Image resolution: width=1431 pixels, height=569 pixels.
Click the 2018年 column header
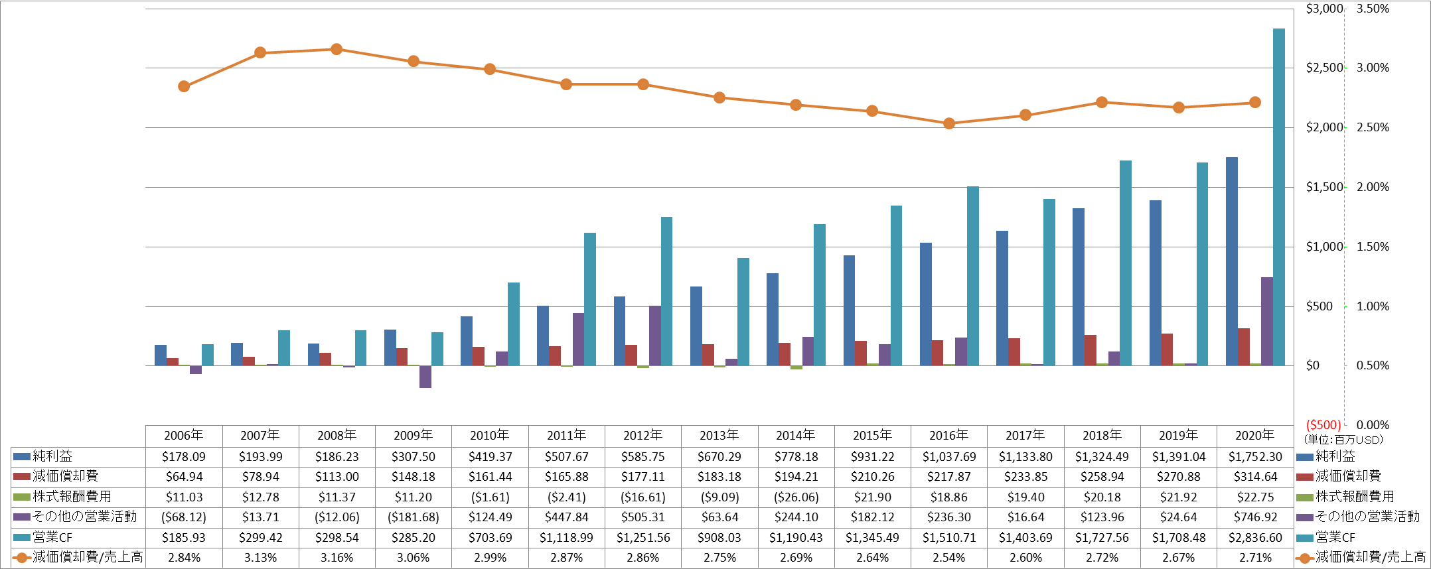[1102, 436]
